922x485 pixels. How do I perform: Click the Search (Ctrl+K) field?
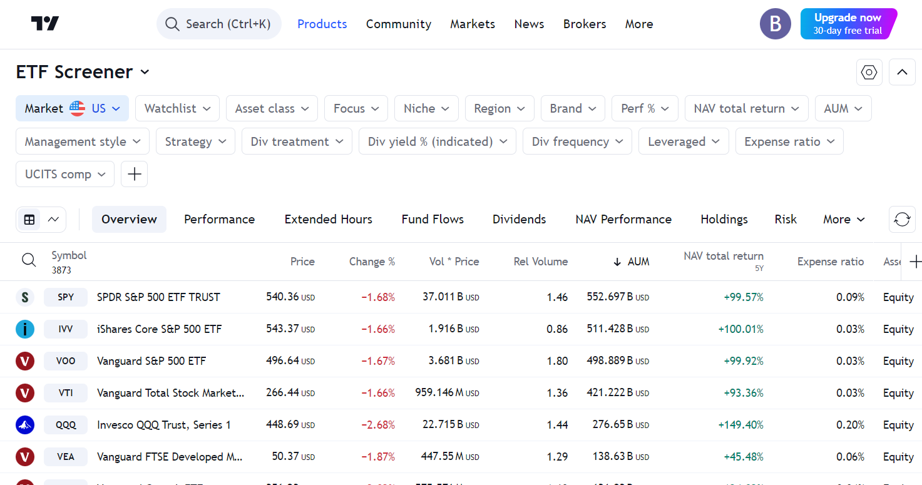pos(219,24)
